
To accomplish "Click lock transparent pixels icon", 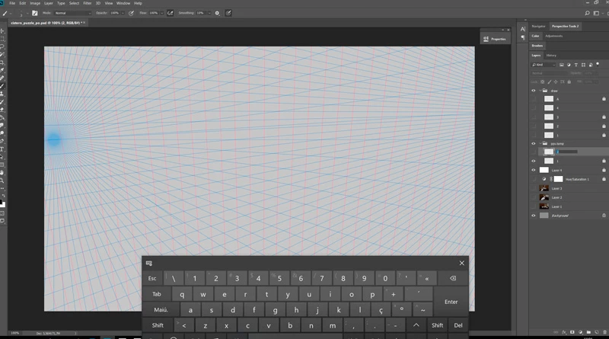I will [x=543, y=82].
